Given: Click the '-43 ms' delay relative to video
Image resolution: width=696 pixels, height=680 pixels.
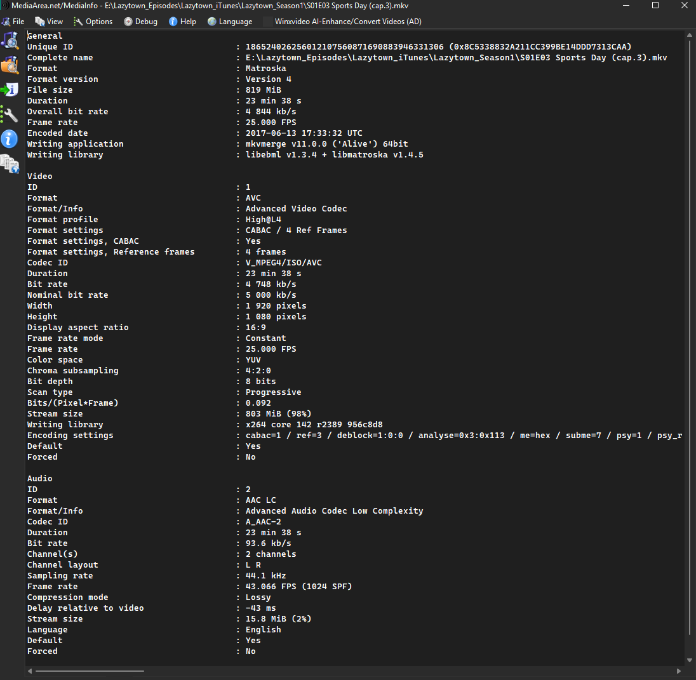Looking at the screenshot, I should 260,608.
